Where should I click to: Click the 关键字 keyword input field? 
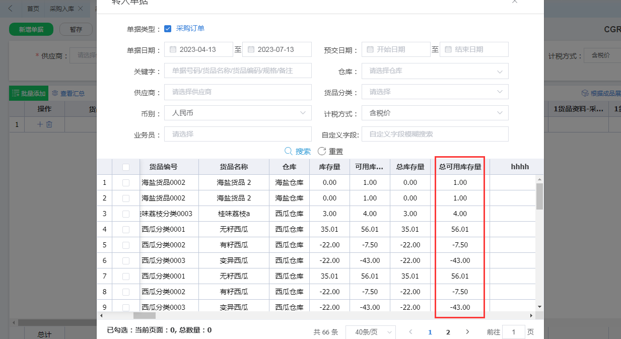tap(238, 71)
